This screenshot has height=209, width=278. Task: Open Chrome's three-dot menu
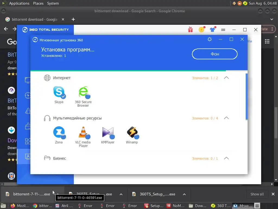[272, 29]
